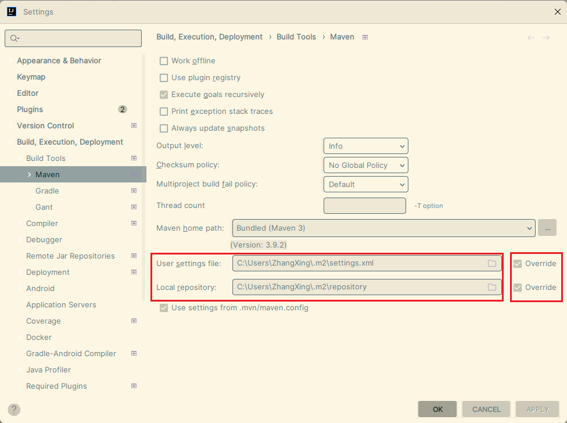This screenshot has width=567, height=423.
Task: Click project settings icon beside Build Tools
Action: pyautogui.click(x=134, y=158)
